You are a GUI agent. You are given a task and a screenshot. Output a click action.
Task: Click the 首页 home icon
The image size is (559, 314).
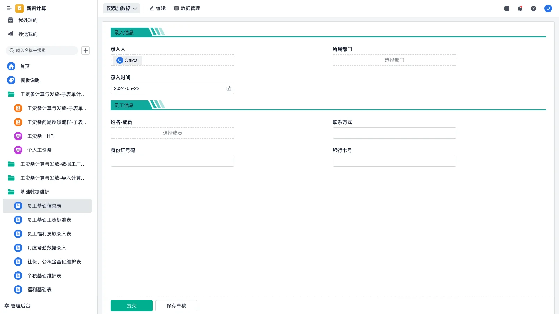tap(11, 66)
